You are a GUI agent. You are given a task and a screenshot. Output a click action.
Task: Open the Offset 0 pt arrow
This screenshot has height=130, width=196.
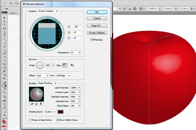point(47,76)
